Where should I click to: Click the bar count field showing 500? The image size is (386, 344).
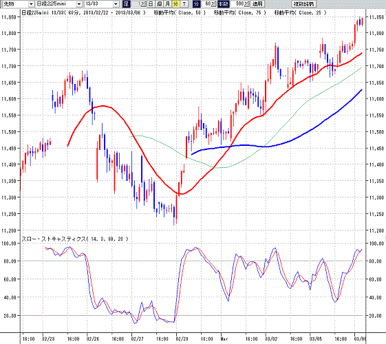pos(237,4)
